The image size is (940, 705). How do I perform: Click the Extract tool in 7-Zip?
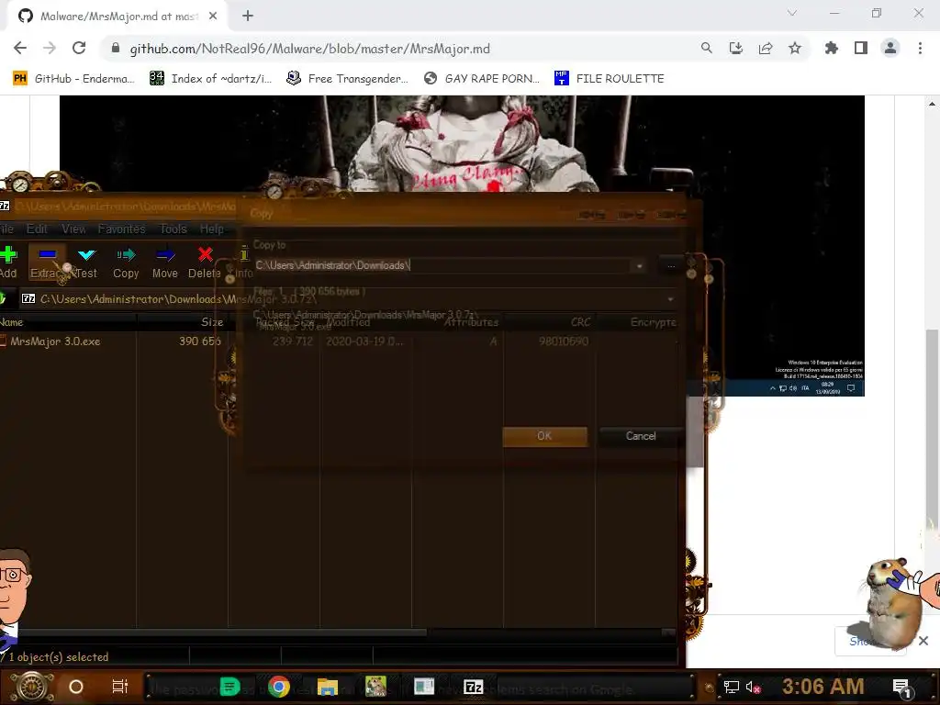click(47, 262)
